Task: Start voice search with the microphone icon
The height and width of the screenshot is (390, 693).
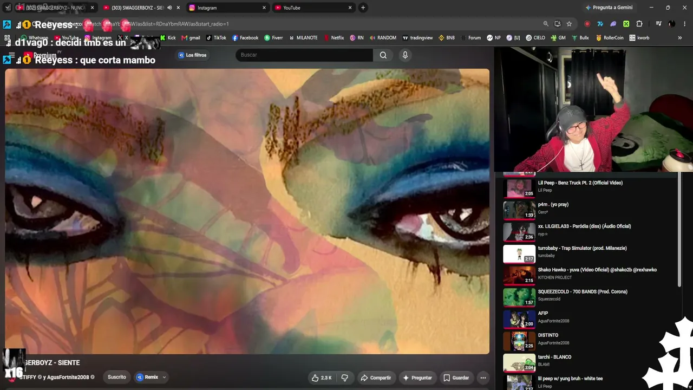Action: pos(405,55)
